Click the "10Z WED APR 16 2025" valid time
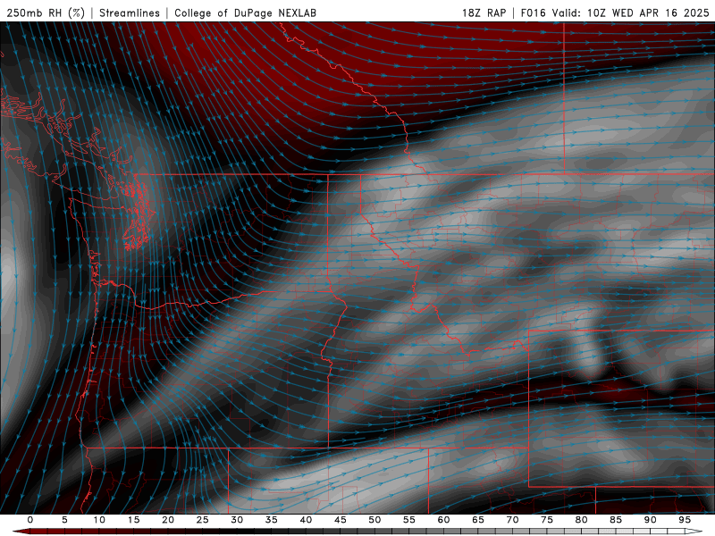This screenshot has height=536, width=715. pyautogui.click(x=648, y=13)
